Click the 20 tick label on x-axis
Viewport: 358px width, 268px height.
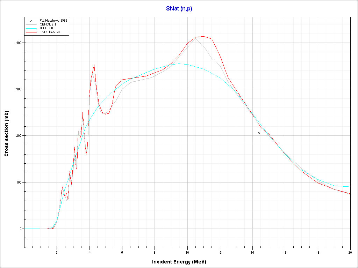[x=350, y=252]
